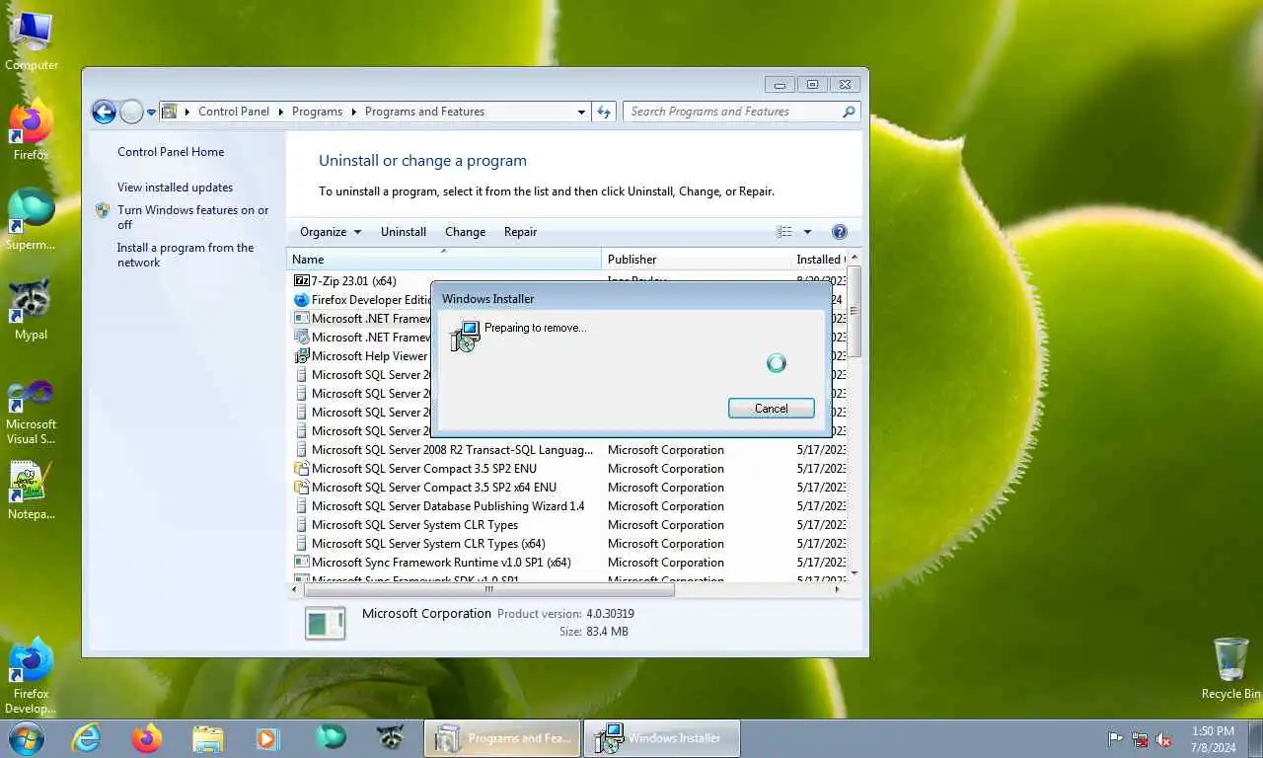Sort by Installed On column header

pyautogui.click(x=819, y=260)
